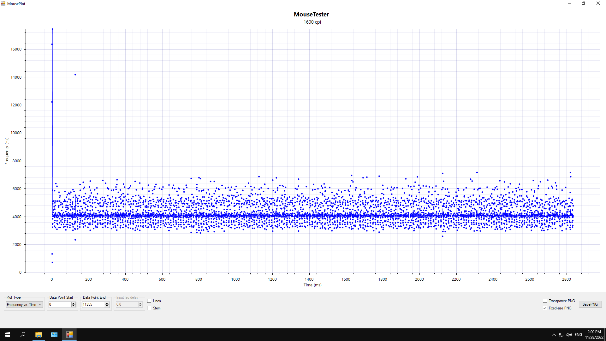
Task: Open taskbar search magnifier
Action: coord(23,335)
